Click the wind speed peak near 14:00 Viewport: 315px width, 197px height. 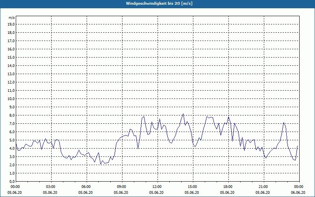(x=183, y=114)
